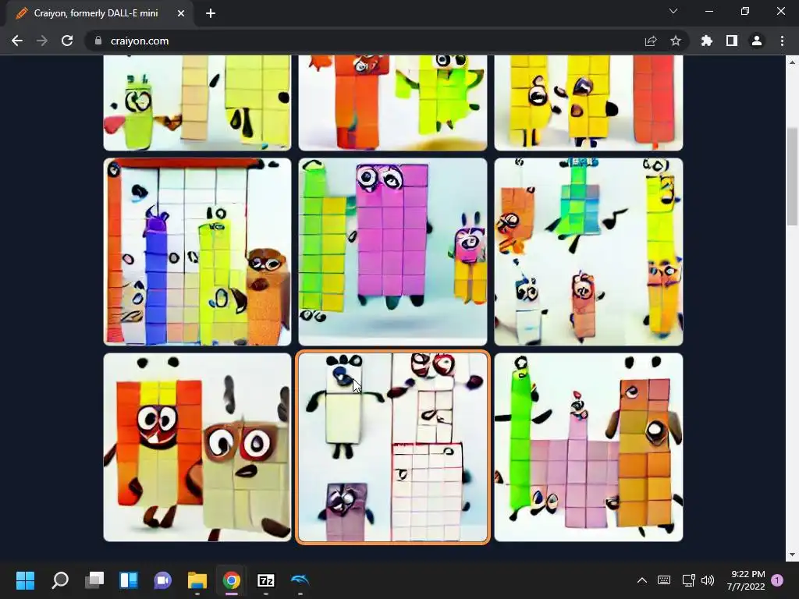Open the highlighted image of white grid blocks

tap(392, 447)
